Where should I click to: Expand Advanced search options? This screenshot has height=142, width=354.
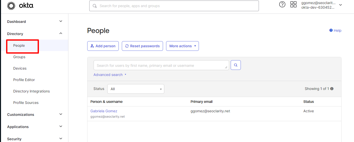110,75
